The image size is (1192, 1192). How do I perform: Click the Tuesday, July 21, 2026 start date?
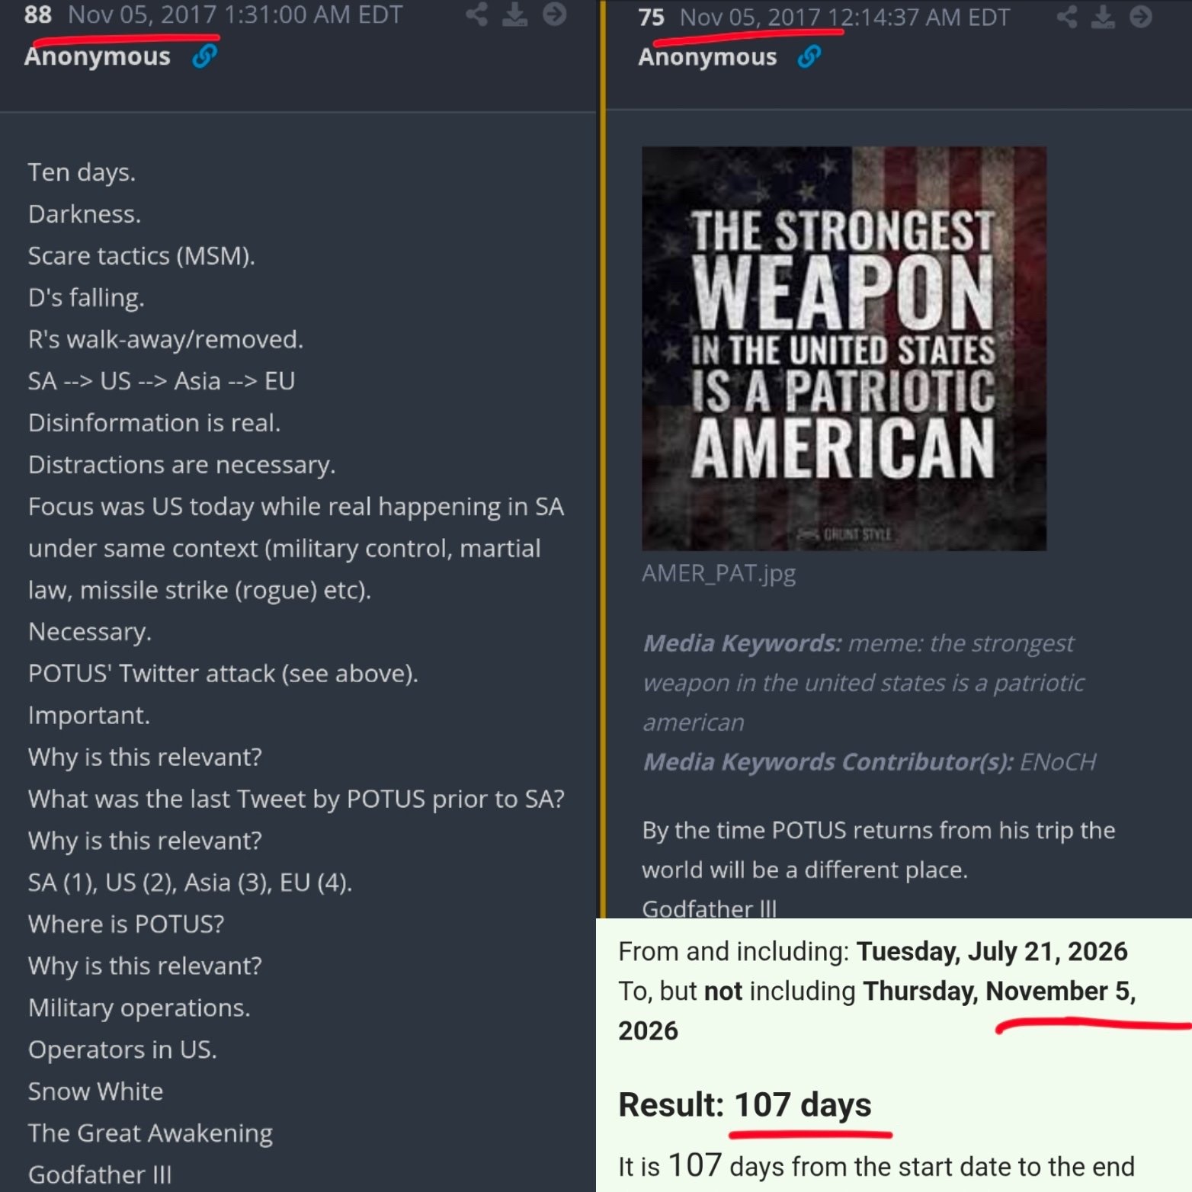(x=992, y=951)
